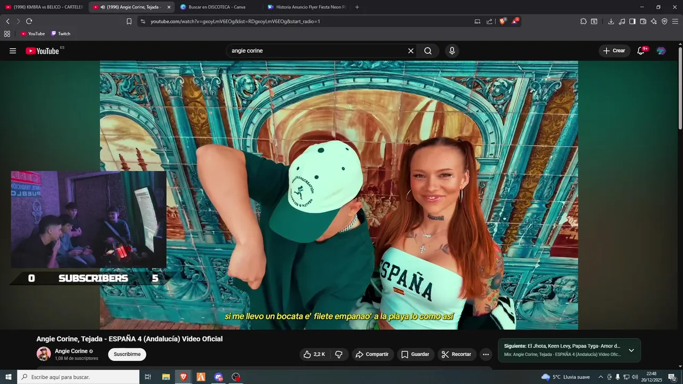Image resolution: width=683 pixels, height=384 pixels.
Task: Open a new browser tab
Action: coord(357,7)
